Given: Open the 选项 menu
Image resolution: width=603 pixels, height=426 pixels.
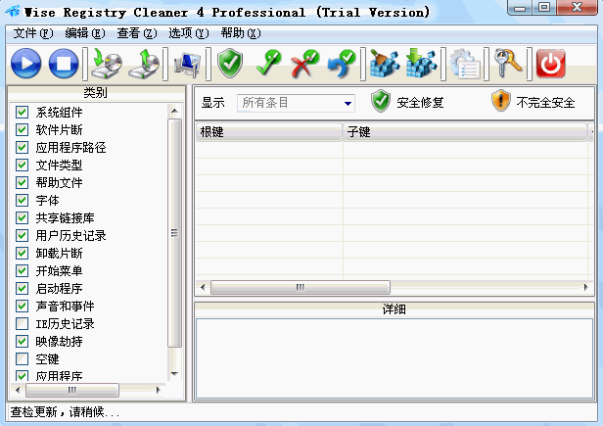Looking at the screenshot, I should 188,33.
